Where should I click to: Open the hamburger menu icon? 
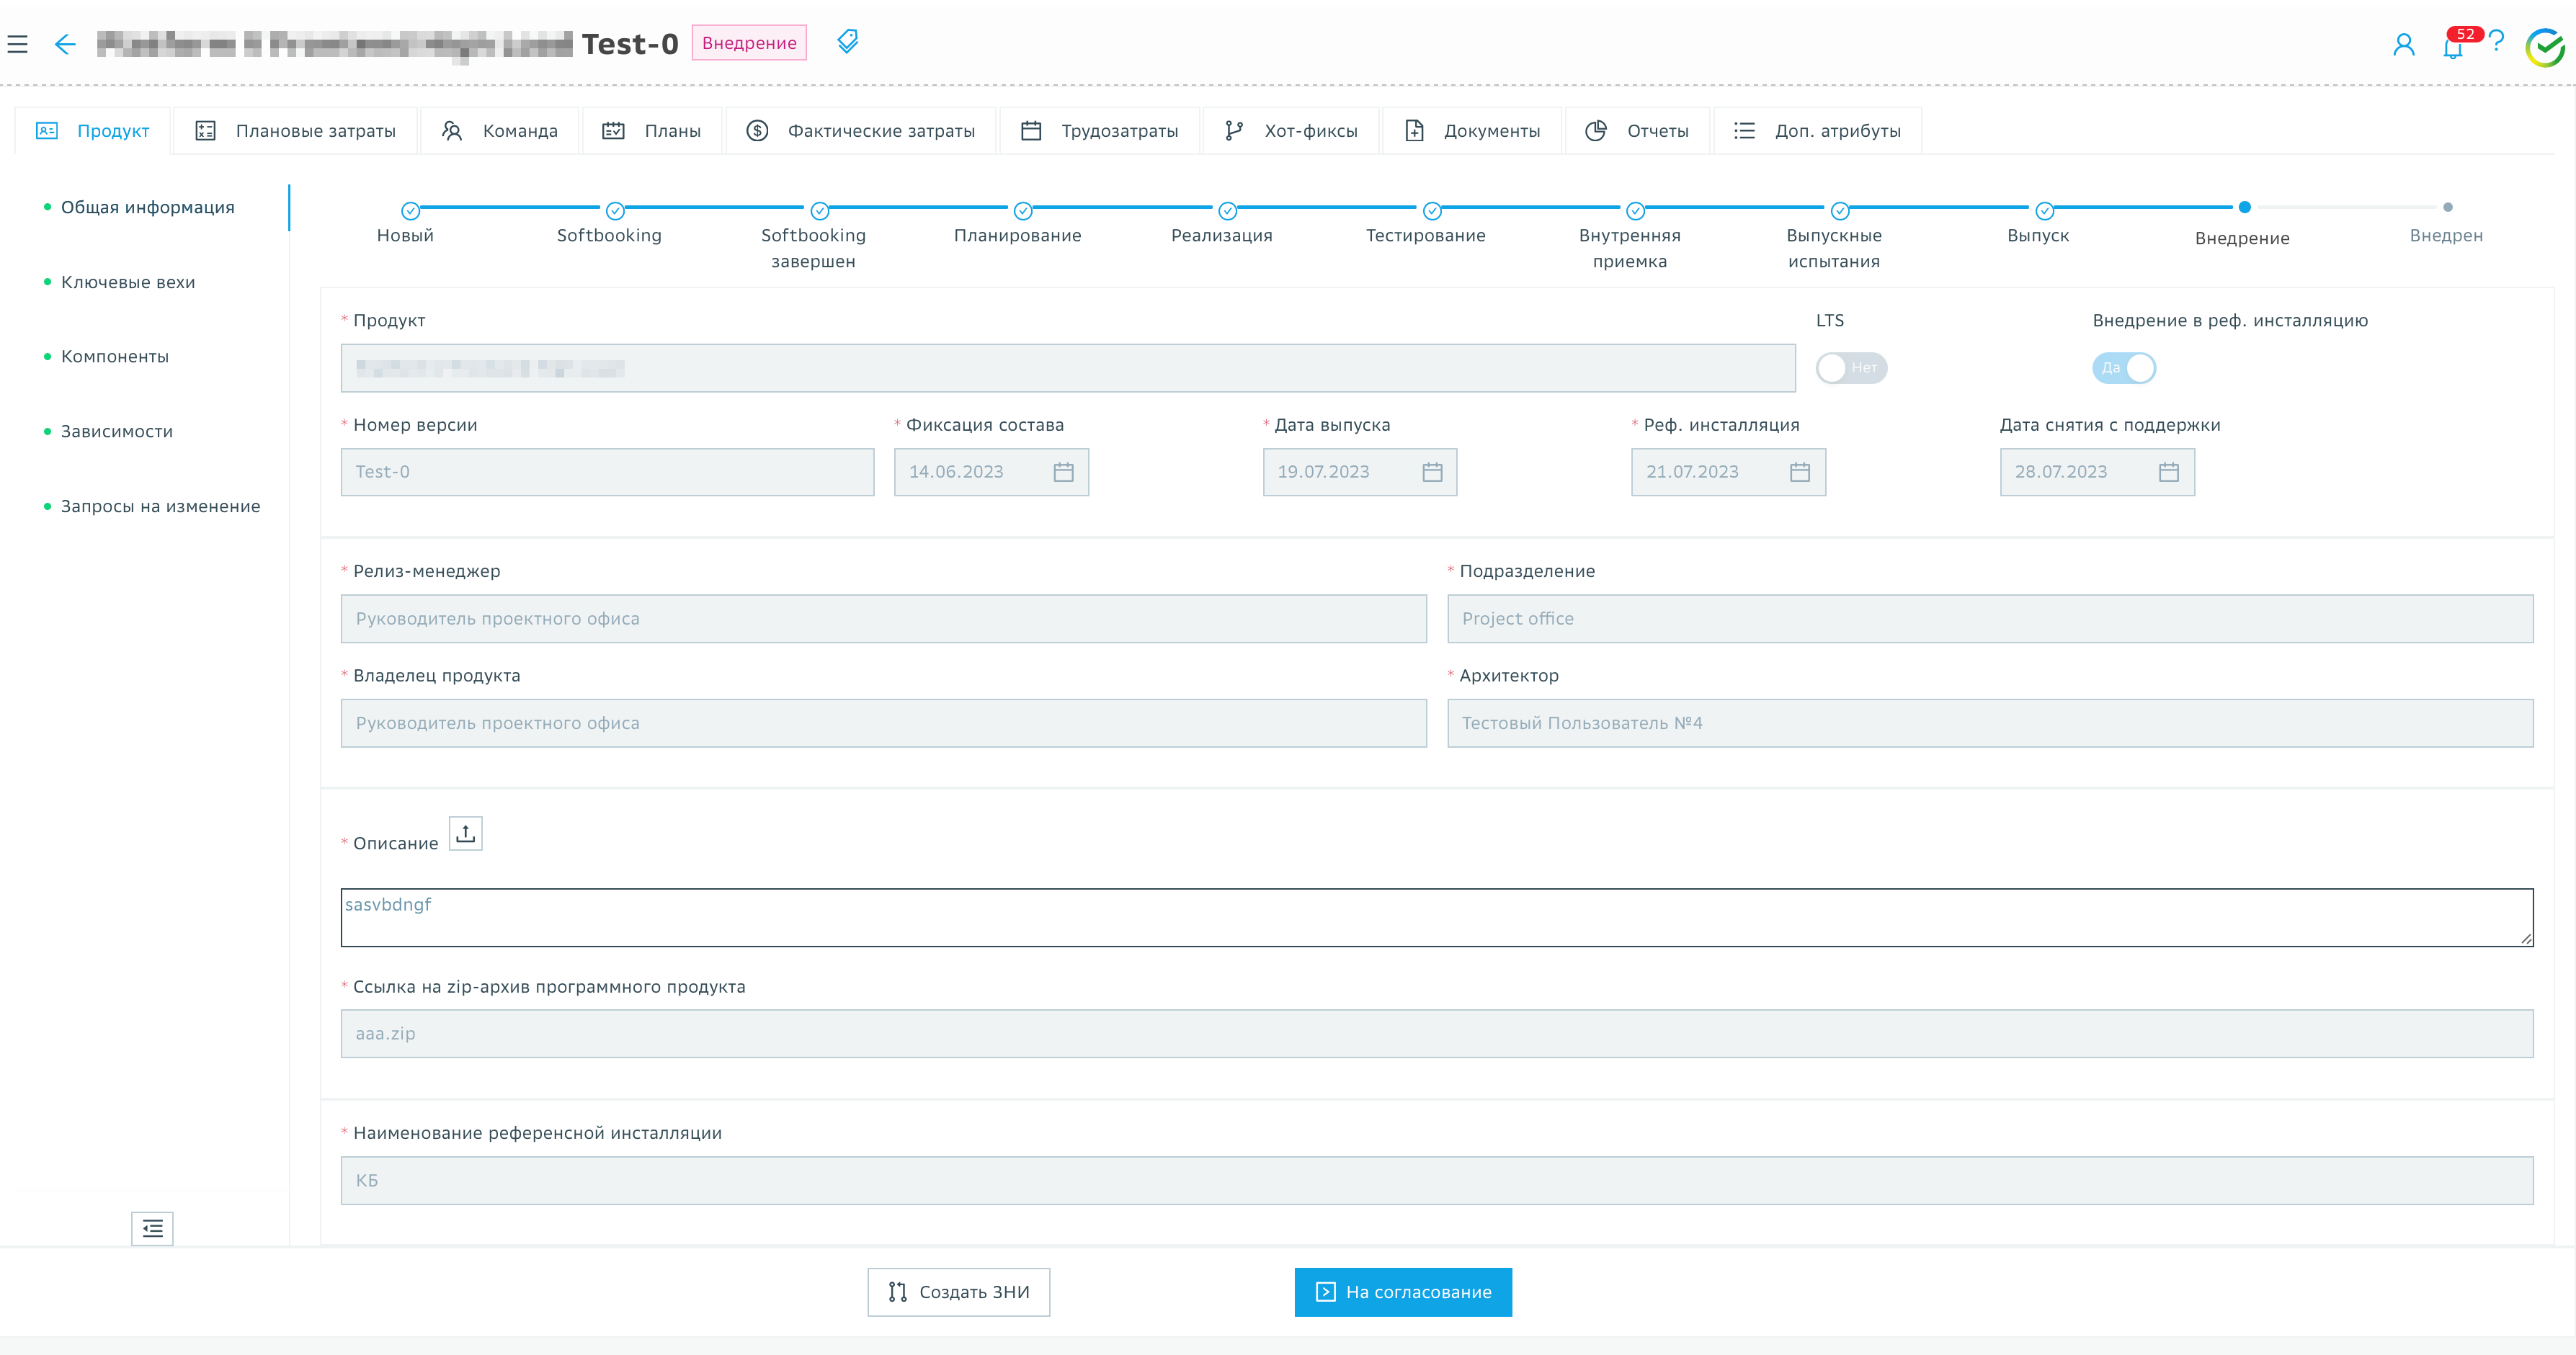tap(17, 44)
